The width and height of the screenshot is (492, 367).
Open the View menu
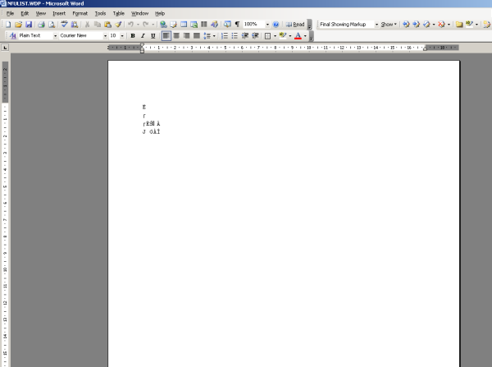click(41, 13)
